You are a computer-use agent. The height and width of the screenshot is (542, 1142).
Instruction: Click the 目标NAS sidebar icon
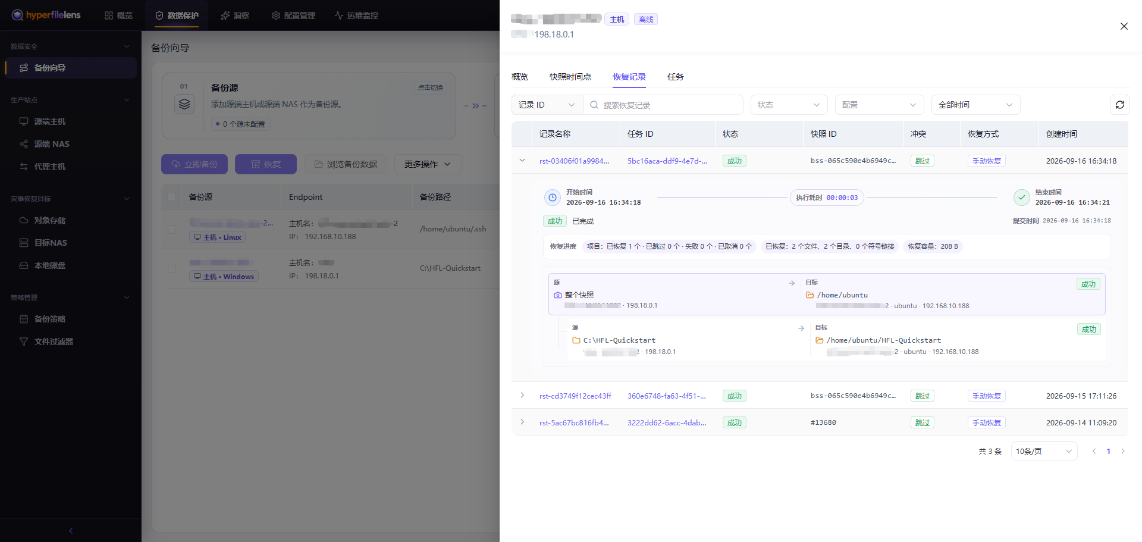(24, 243)
